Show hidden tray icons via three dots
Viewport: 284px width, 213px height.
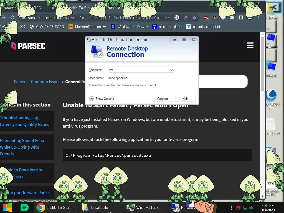coord(231,207)
